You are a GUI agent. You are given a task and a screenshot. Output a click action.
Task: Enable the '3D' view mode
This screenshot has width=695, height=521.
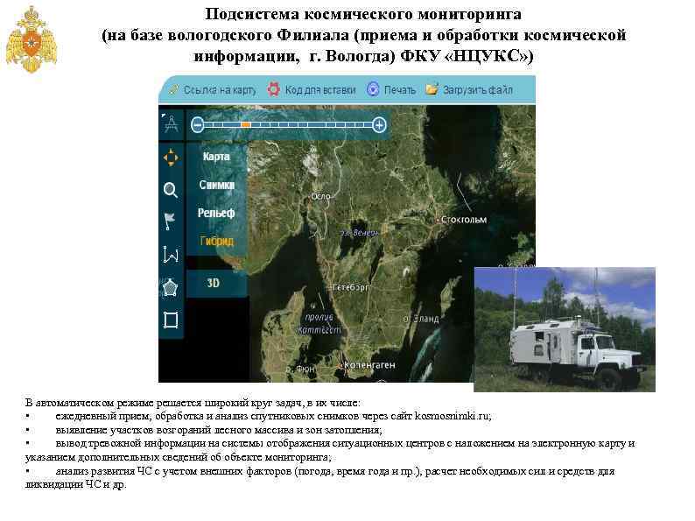point(214,283)
